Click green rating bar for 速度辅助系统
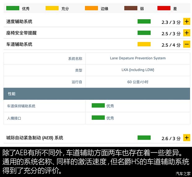 [x=144, y=21]
